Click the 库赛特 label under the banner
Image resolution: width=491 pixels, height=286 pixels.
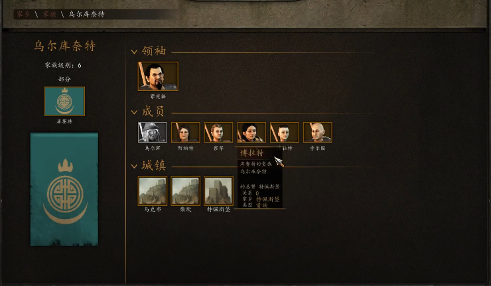click(x=64, y=121)
